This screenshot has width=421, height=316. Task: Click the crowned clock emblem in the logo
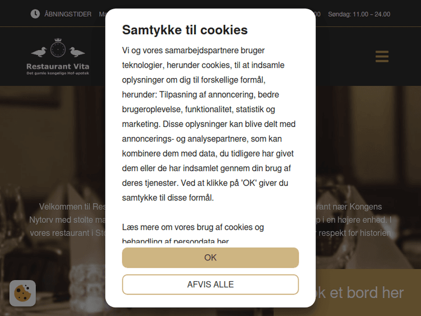pyautogui.click(x=58, y=48)
